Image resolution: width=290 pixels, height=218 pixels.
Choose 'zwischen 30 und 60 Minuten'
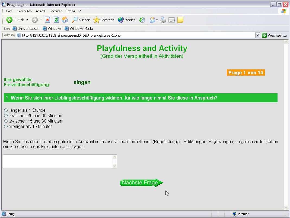6,116
